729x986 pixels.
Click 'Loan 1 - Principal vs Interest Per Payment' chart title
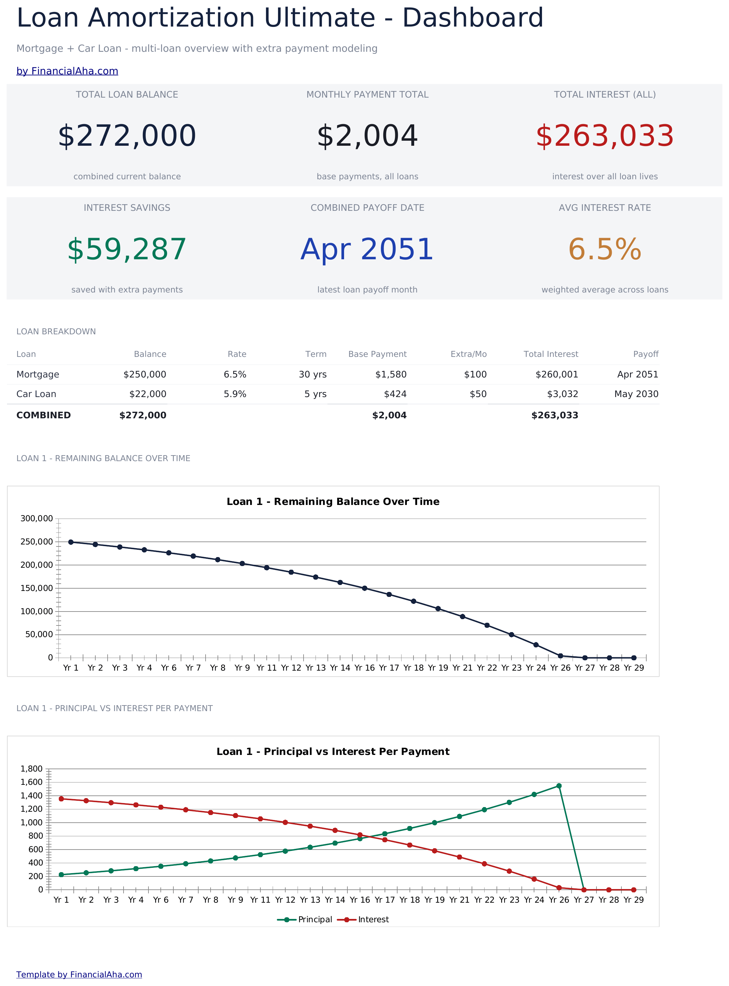(x=333, y=752)
